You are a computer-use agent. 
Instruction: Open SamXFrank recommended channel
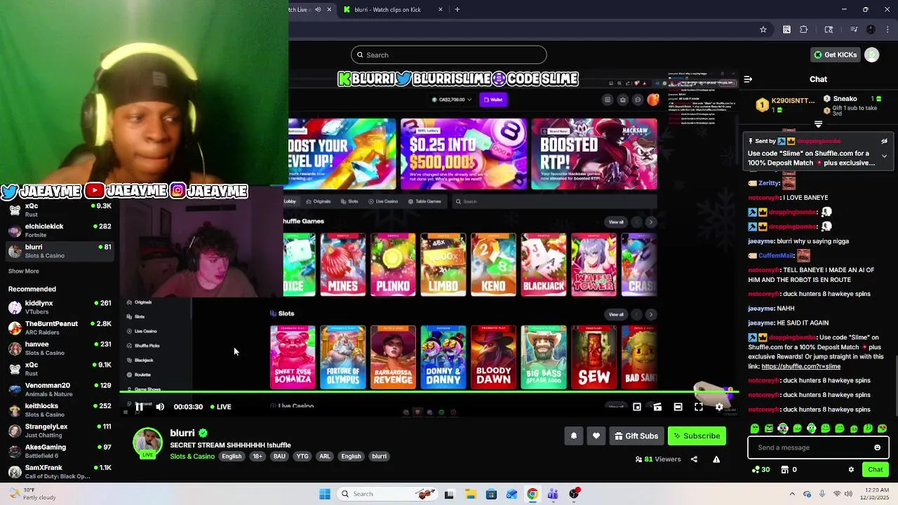(60, 471)
